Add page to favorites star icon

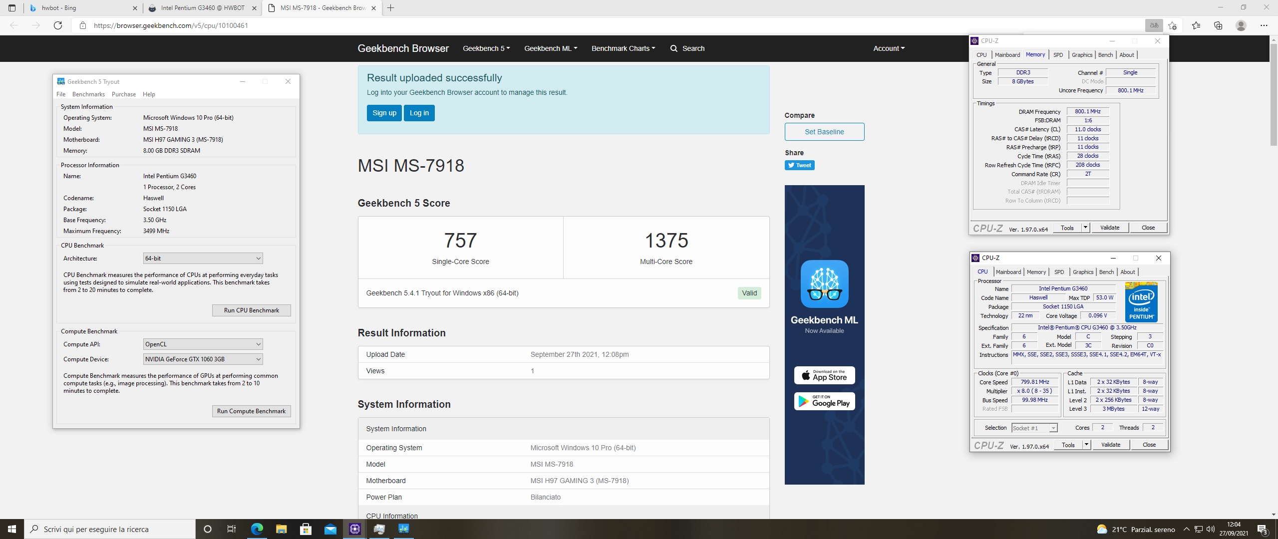[1172, 25]
